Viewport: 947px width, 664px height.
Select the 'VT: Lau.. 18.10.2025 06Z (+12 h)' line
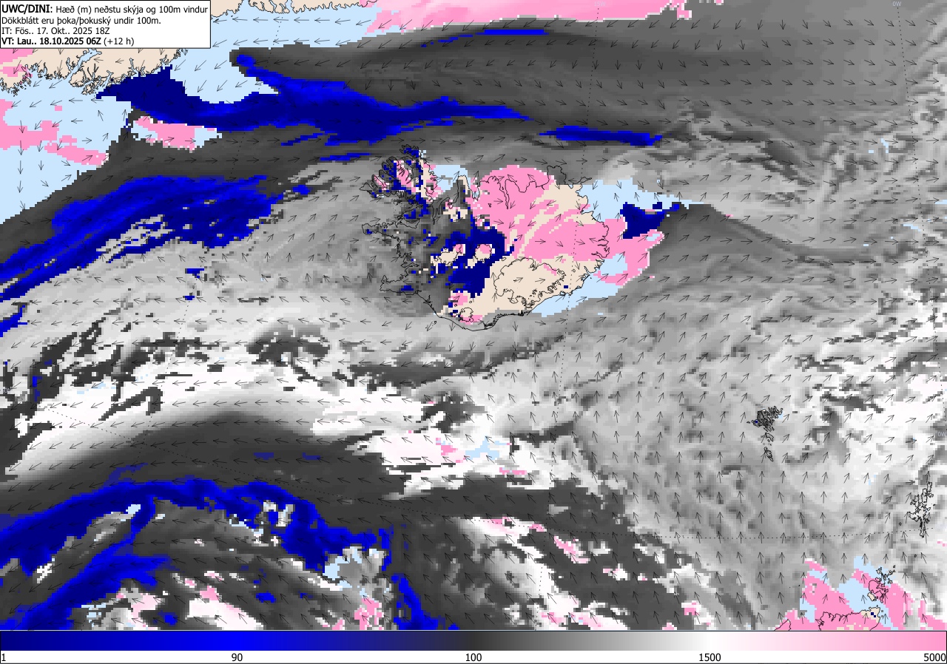(67, 42)
